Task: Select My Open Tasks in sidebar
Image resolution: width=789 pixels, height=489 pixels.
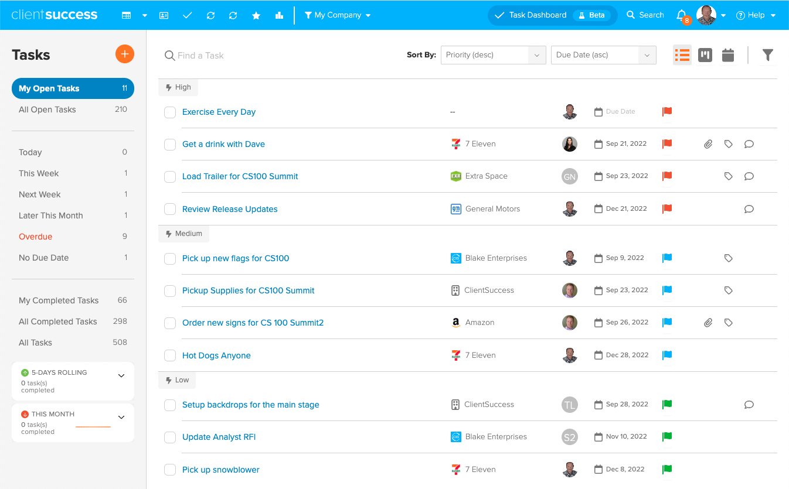Action: [73, 88]
